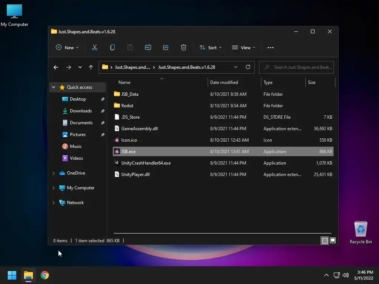Select Videos in navigation pane
This screenshot has height=284, width=379.
coord(76,158)
